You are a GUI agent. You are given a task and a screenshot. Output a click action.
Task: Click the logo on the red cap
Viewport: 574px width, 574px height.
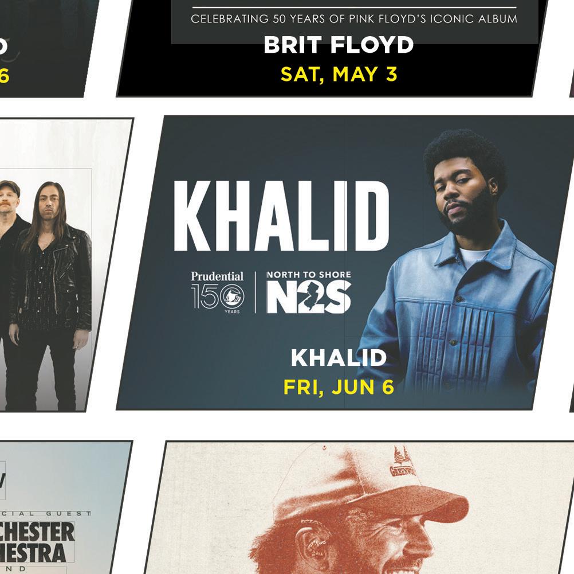click(x=402, y=463)
